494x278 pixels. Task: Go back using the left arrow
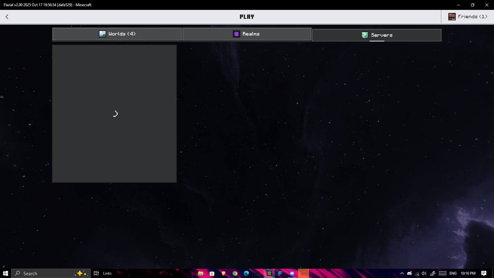[x=7, y=17]
